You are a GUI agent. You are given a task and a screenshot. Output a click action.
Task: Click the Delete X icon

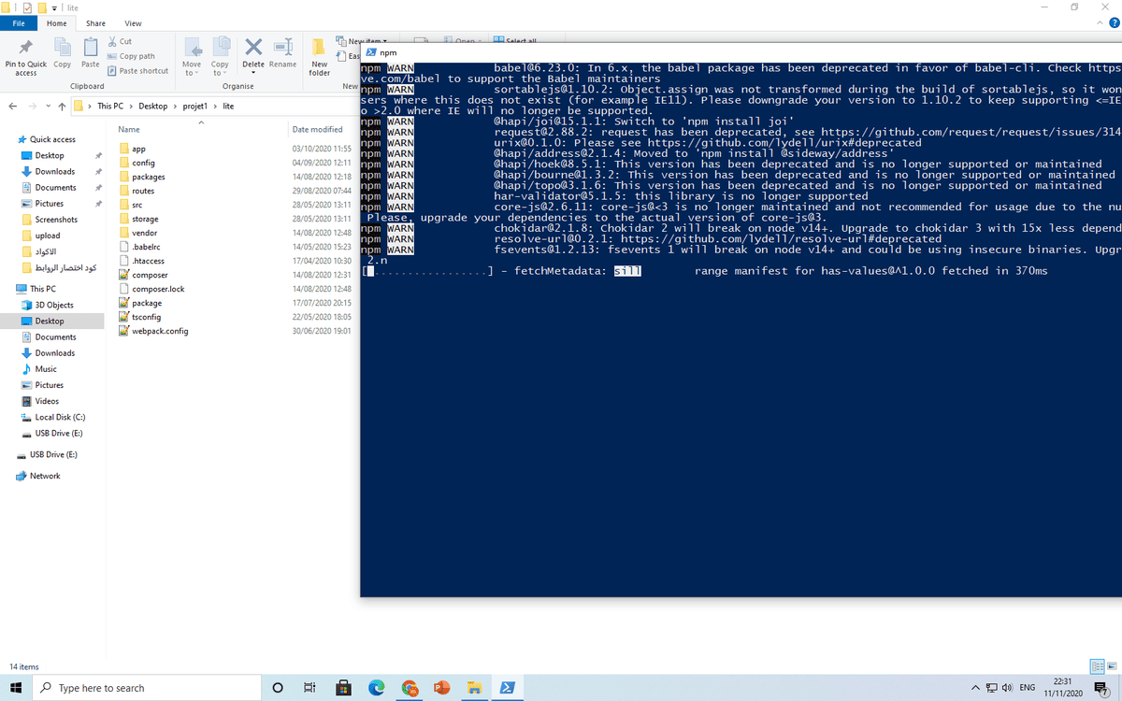coord(252,48)
